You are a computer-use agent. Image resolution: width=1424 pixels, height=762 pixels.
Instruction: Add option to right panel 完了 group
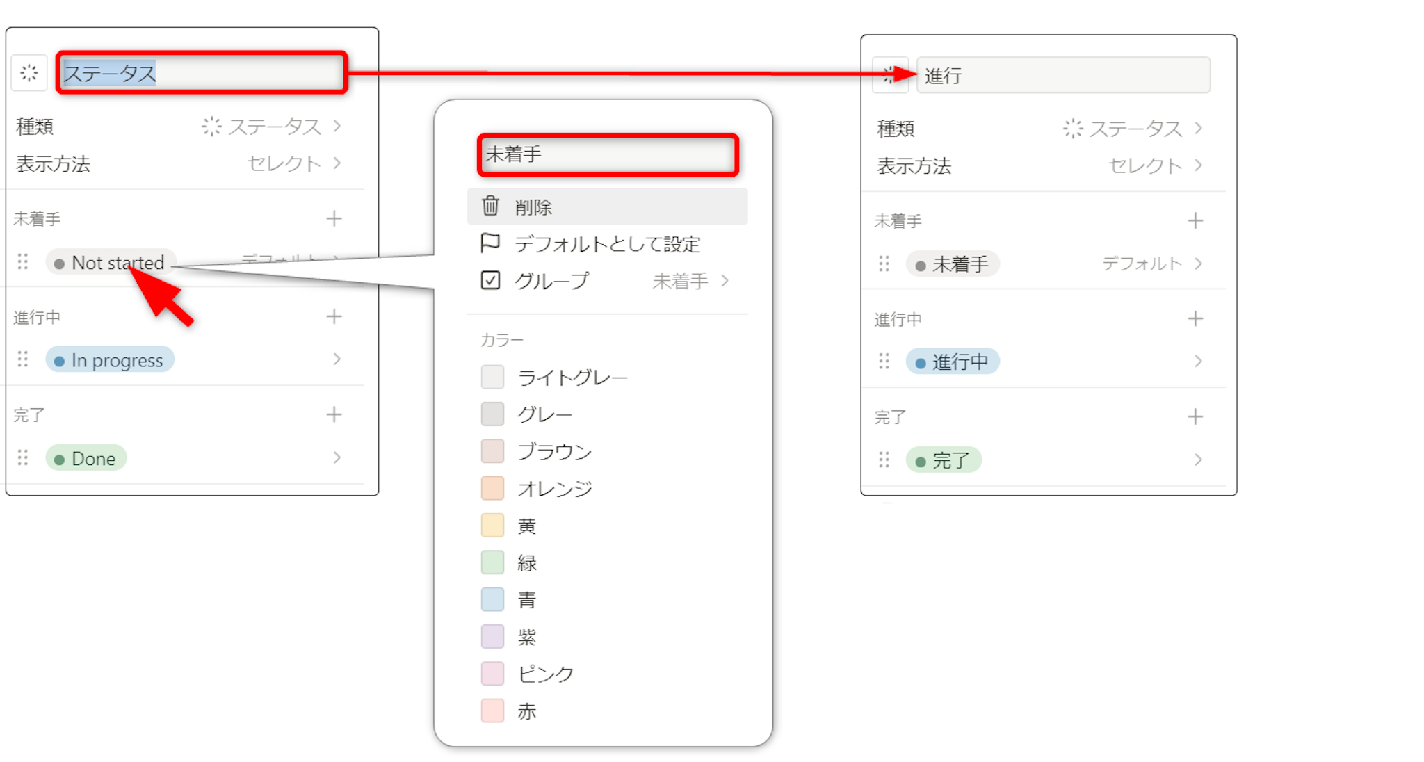click(1195, 416)
